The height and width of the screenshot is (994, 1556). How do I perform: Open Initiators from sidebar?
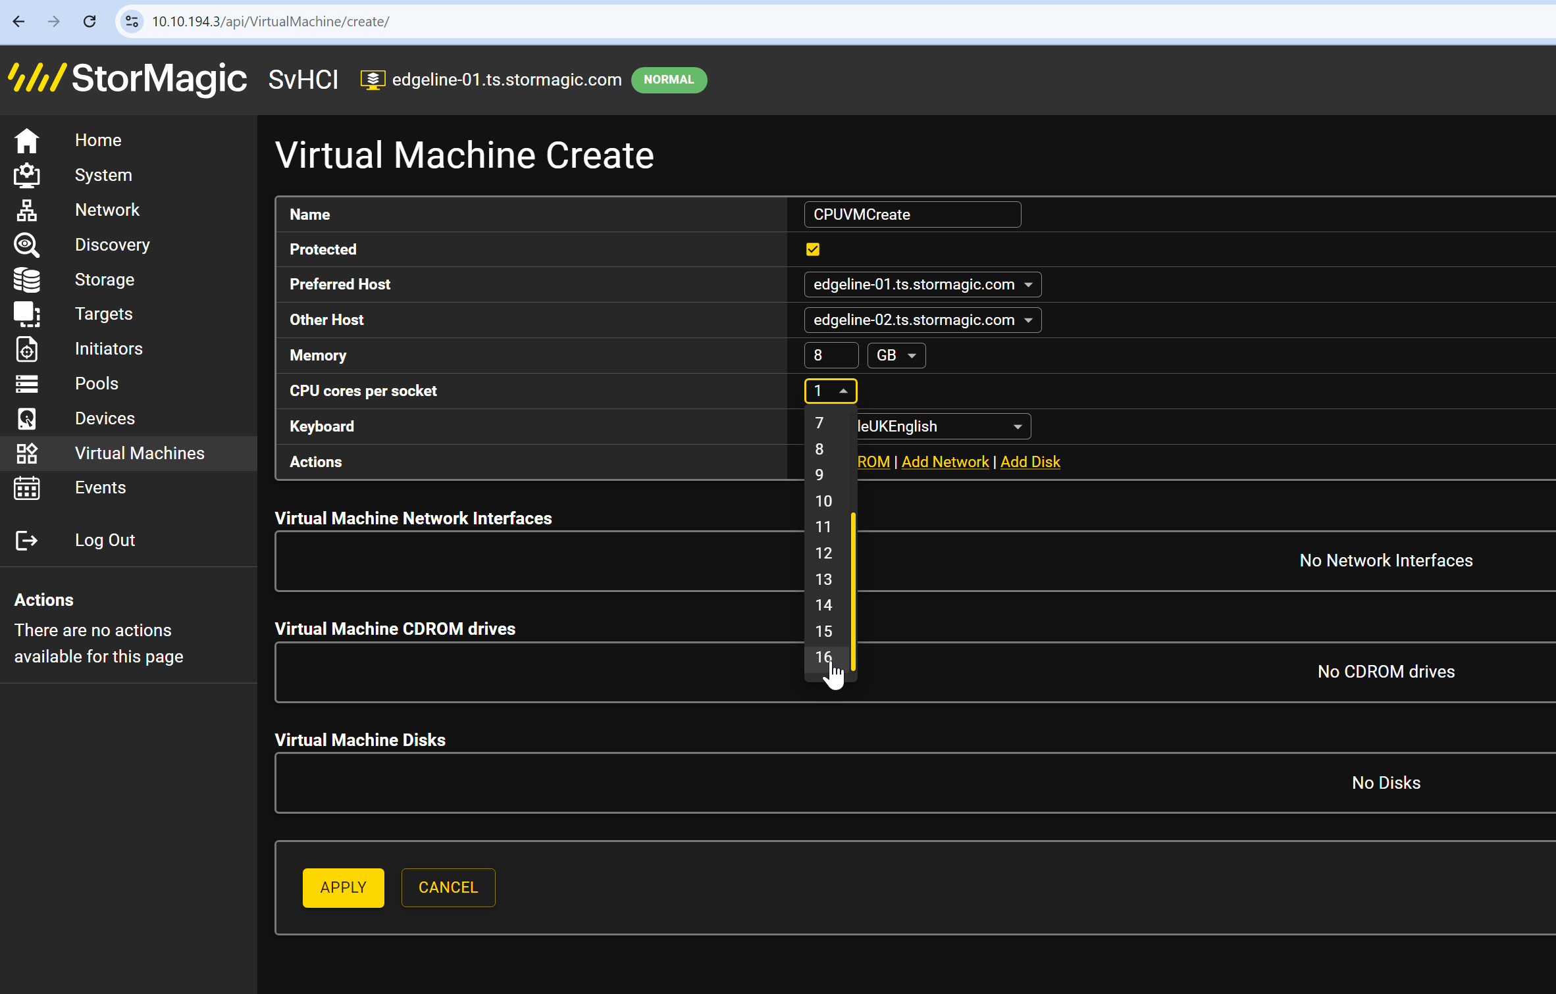(109, 349)
